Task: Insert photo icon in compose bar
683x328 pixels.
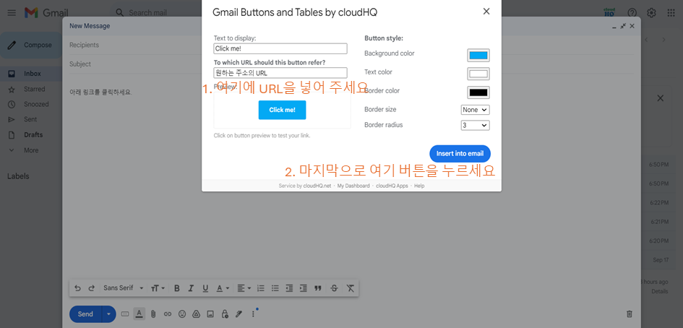Action: coord(210,314)
